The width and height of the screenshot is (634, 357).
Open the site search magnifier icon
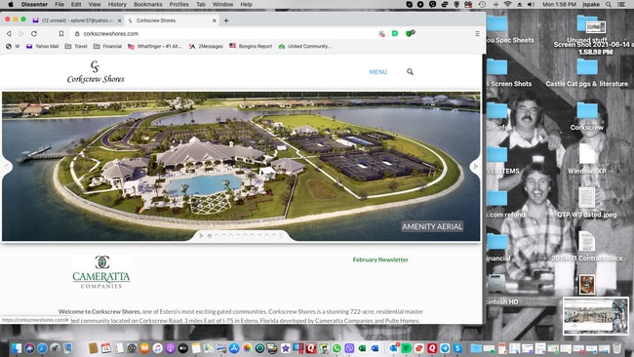(410, 71)
